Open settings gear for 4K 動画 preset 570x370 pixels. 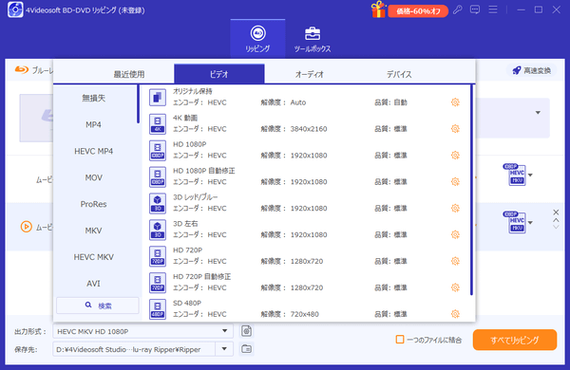pyautogui.click(x=455, y=129)
